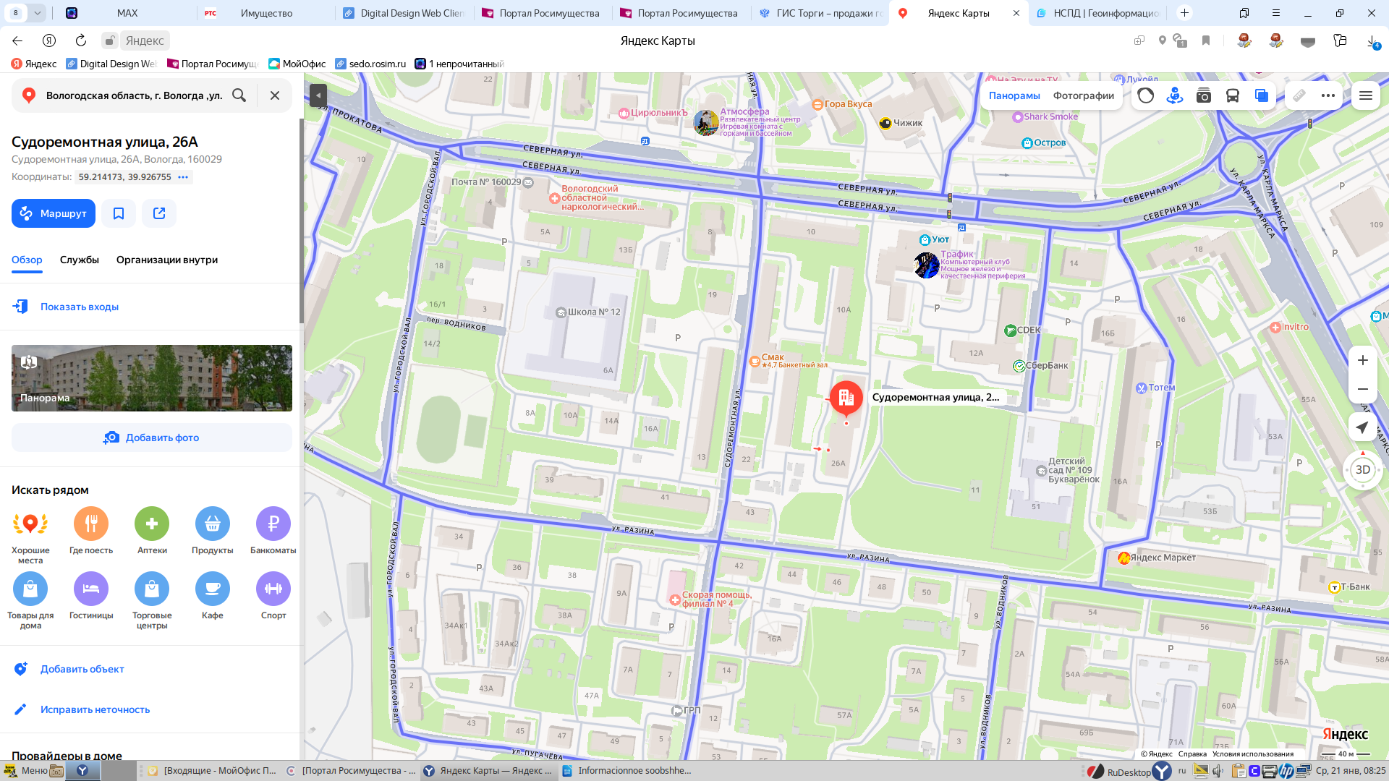Open hamburger main menu on map

coord(1365,95)
